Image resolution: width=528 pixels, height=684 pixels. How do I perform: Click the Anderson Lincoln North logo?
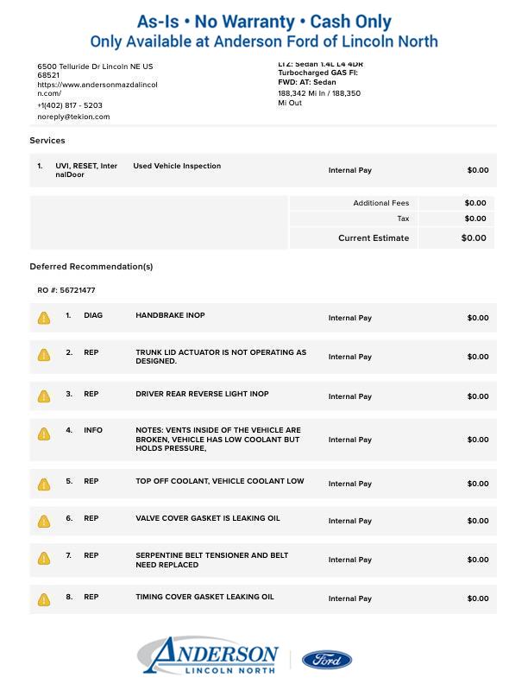(207, 656)
